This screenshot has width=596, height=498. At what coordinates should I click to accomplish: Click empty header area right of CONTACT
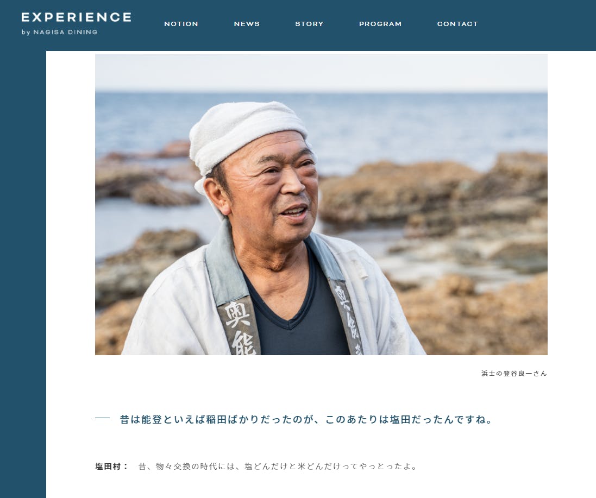[536, 25]
